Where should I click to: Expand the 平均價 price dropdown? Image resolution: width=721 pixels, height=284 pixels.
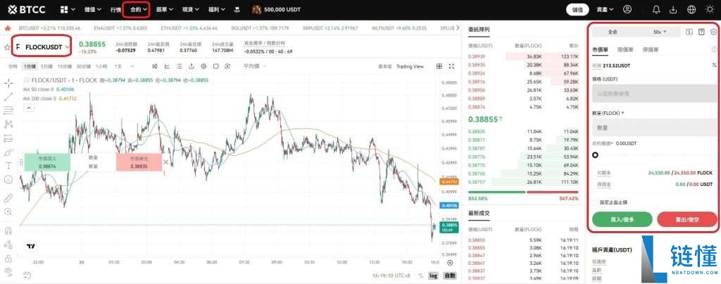255,66
